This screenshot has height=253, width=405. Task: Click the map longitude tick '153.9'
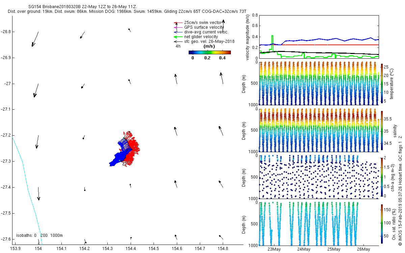tap(15, 248)
